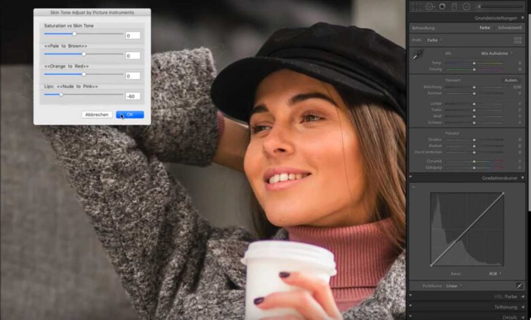Click the Temp slider handle
The width and height of the screenshot is (531, 320).
click(474, 63)
